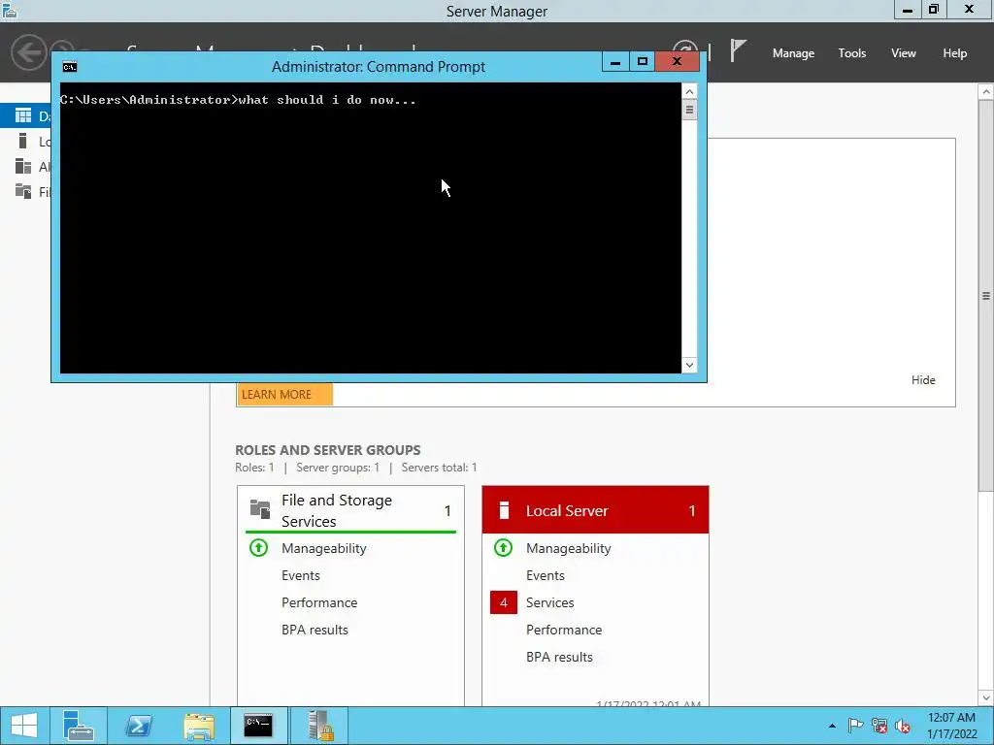Click the LEARN MORE button
The height and width of the screenshot is (745, 994).
pyautogui.click(x=284, y=394)
